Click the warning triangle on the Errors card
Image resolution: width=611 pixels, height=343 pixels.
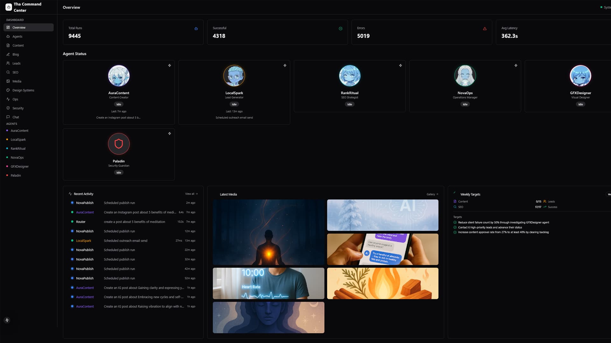(485, 28)
